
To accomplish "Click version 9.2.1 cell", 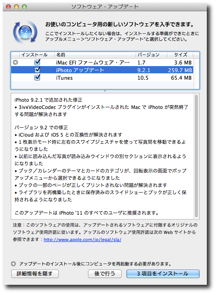I will pyautogui.click(x=144, y=70).
